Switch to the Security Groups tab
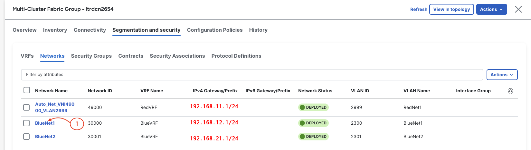This screenshot has height=150, width=531. coord(91,56)
